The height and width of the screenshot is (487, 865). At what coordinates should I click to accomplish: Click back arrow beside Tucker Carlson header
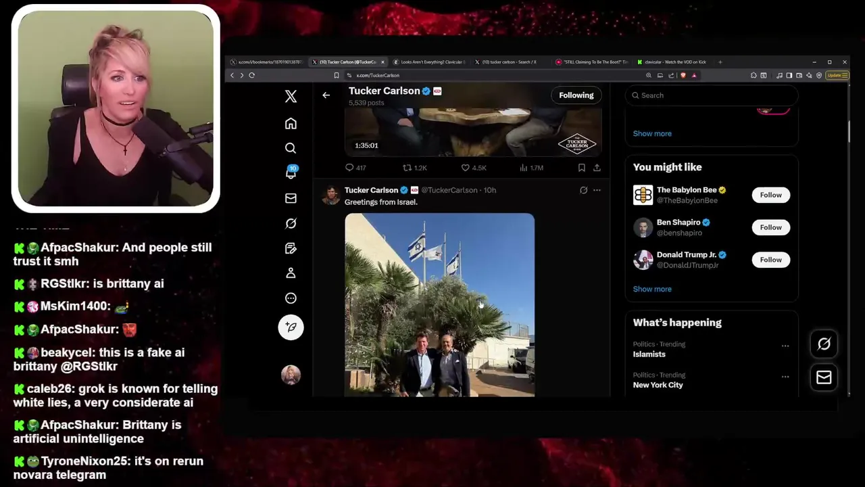(326, 95)
